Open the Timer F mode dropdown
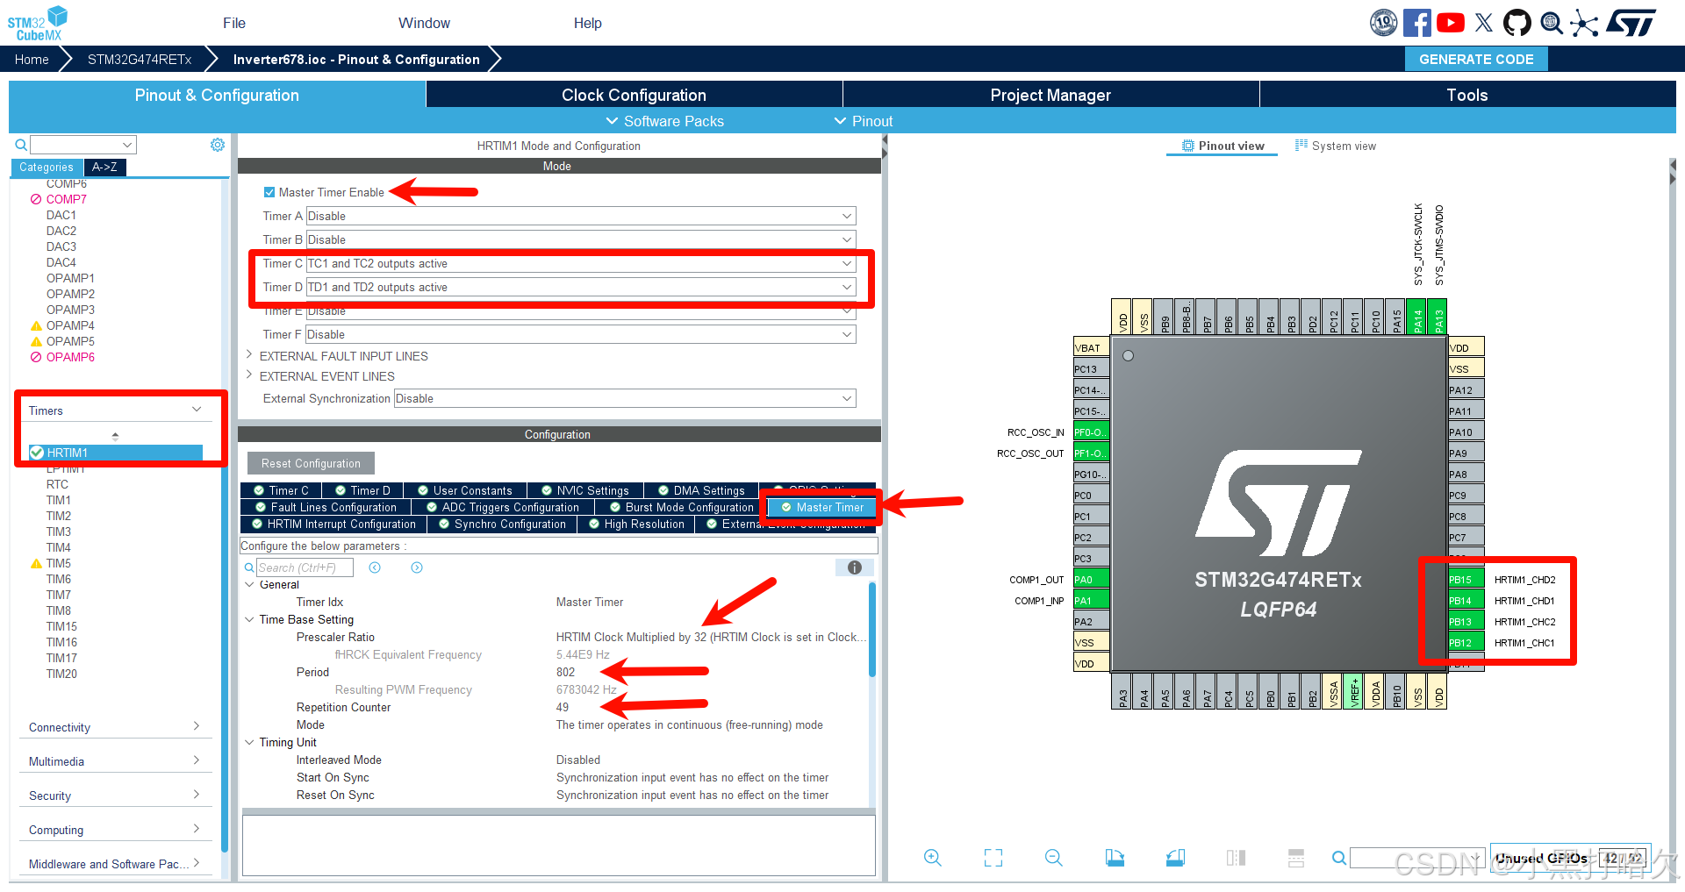The height and width of the screenshot is (892, 1685). (581, 334)
